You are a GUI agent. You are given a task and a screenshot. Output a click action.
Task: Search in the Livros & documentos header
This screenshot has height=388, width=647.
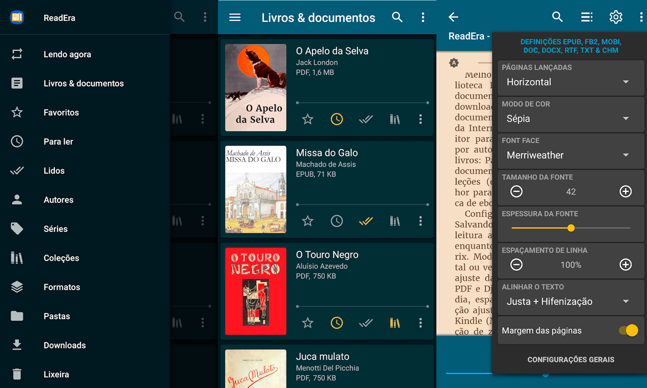click(397, 17)
